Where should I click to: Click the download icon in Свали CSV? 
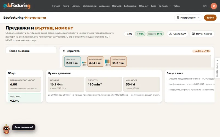pos(170,34)
